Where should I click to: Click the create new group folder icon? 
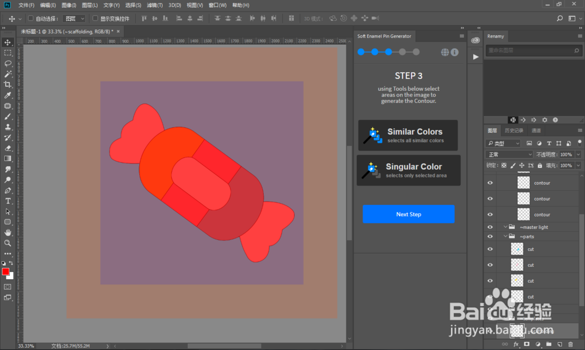[x=549, y=344]
